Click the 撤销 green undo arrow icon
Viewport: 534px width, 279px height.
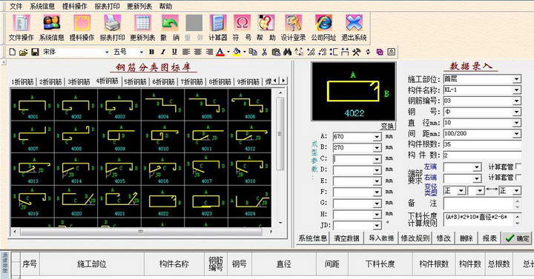point(170,24)
